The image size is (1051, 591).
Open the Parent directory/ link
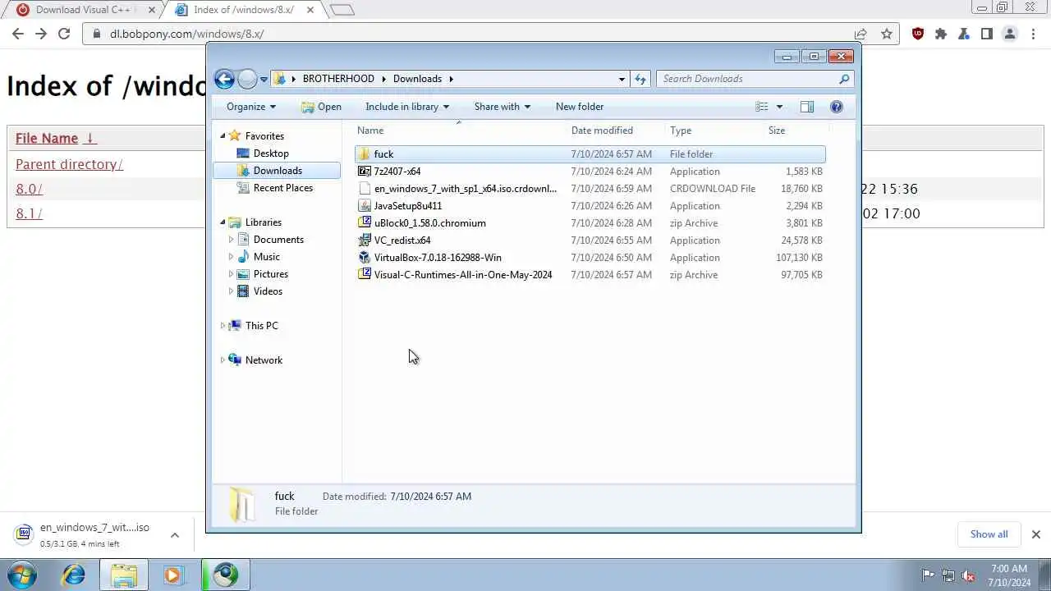pyautogui.click(x=69, y=164)
